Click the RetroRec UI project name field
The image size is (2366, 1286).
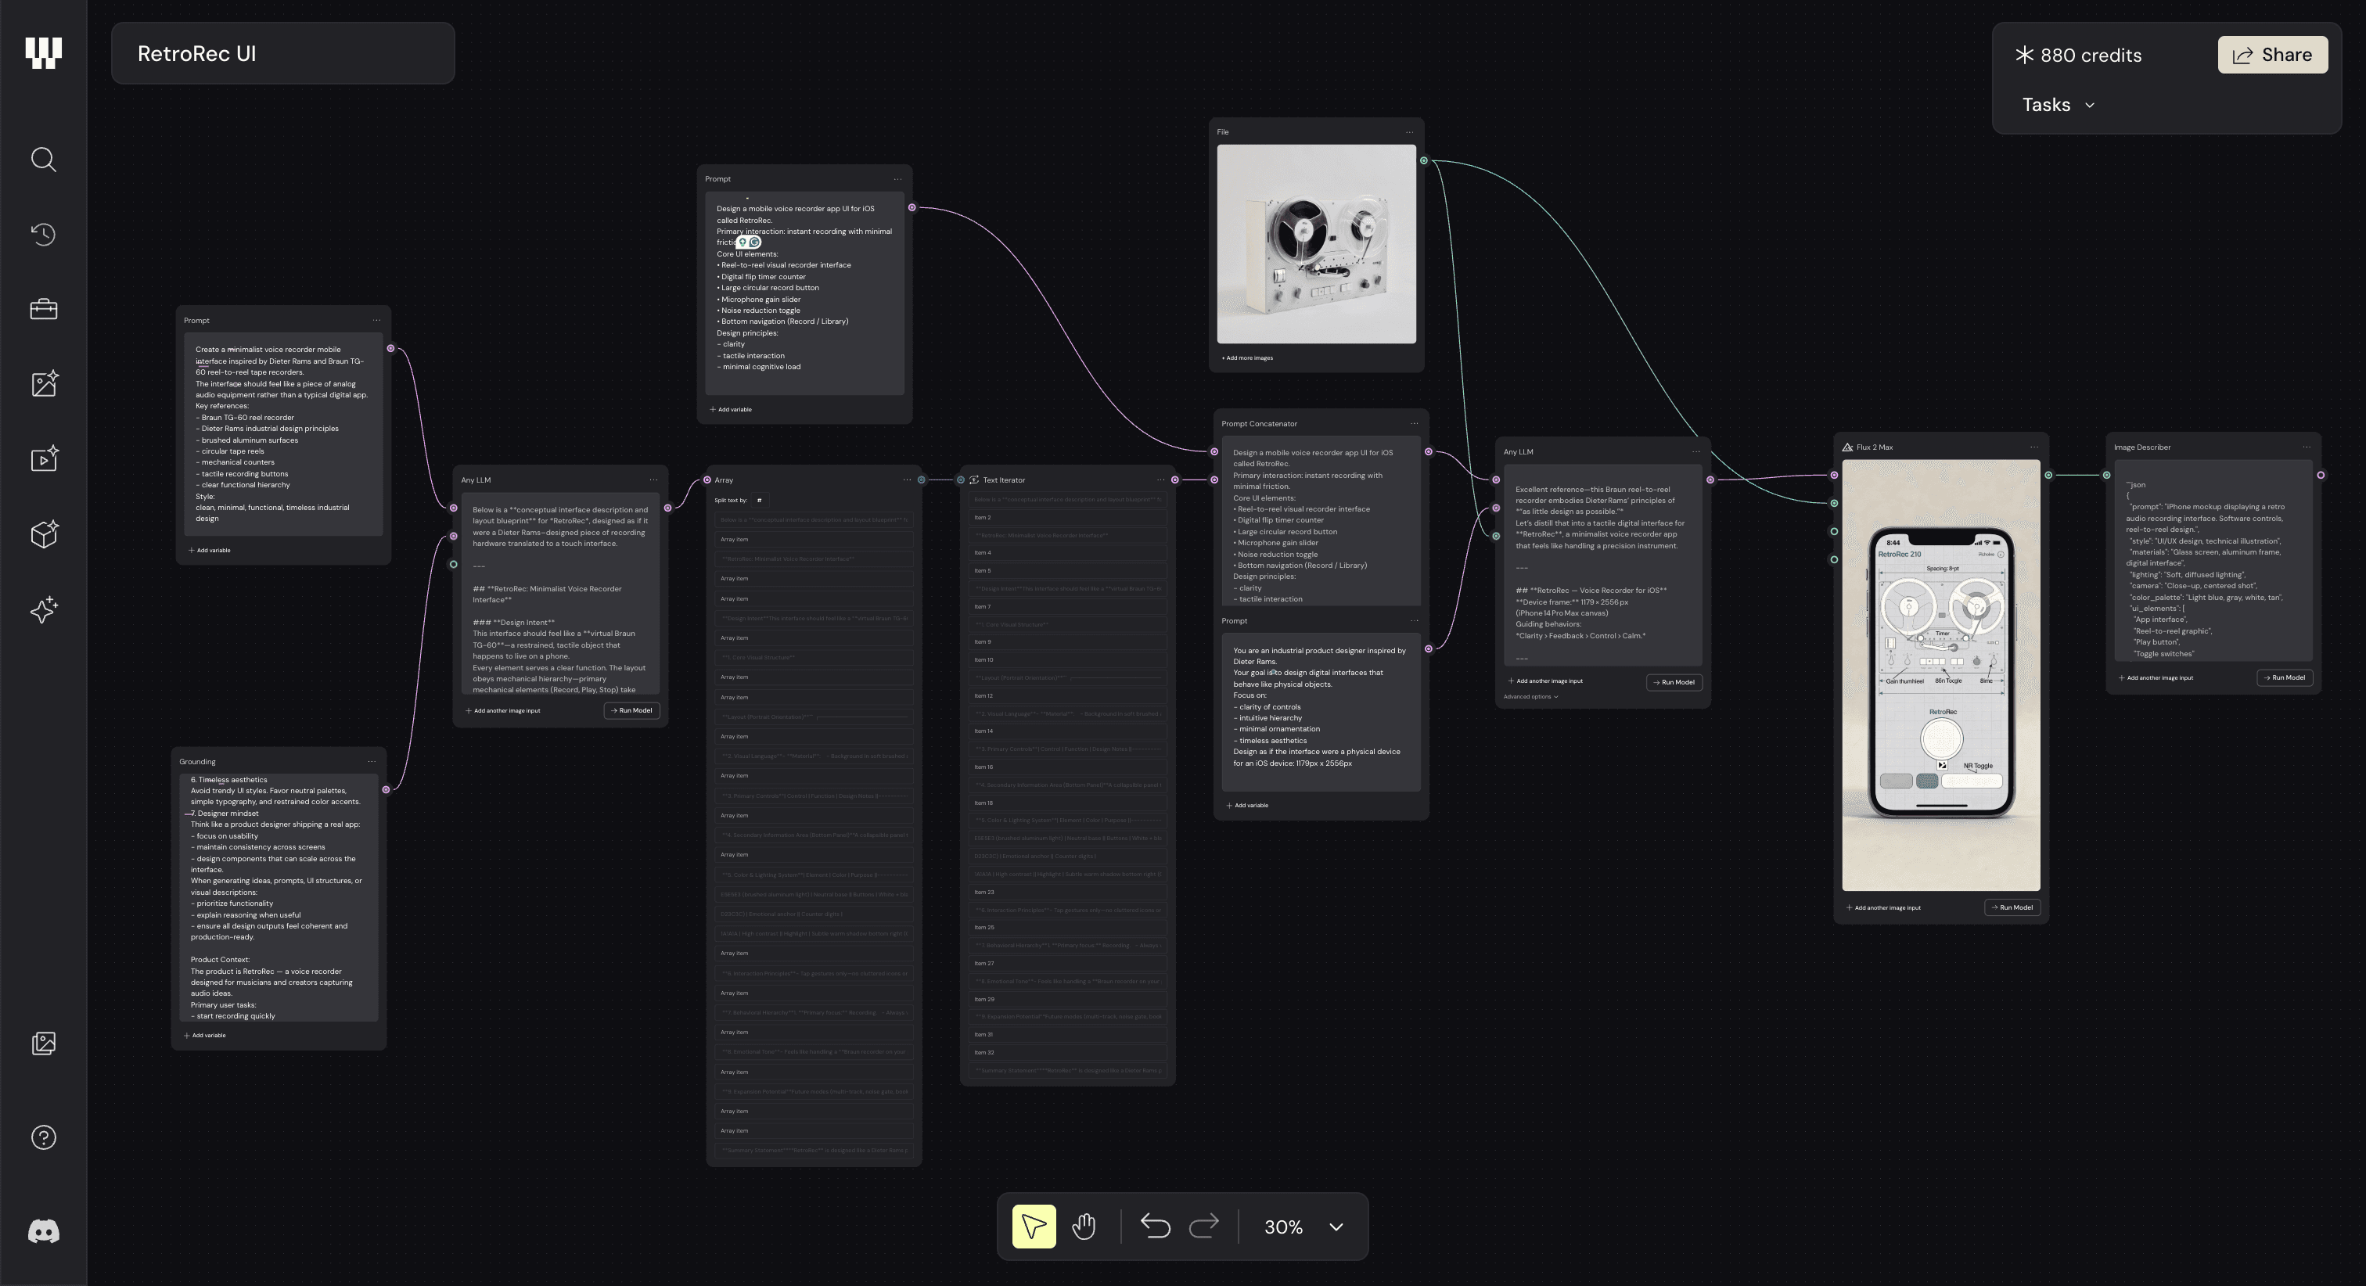283,53
